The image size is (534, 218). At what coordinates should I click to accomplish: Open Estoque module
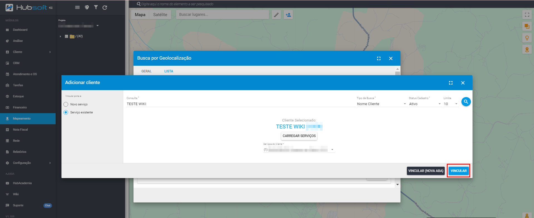(28, 96)
